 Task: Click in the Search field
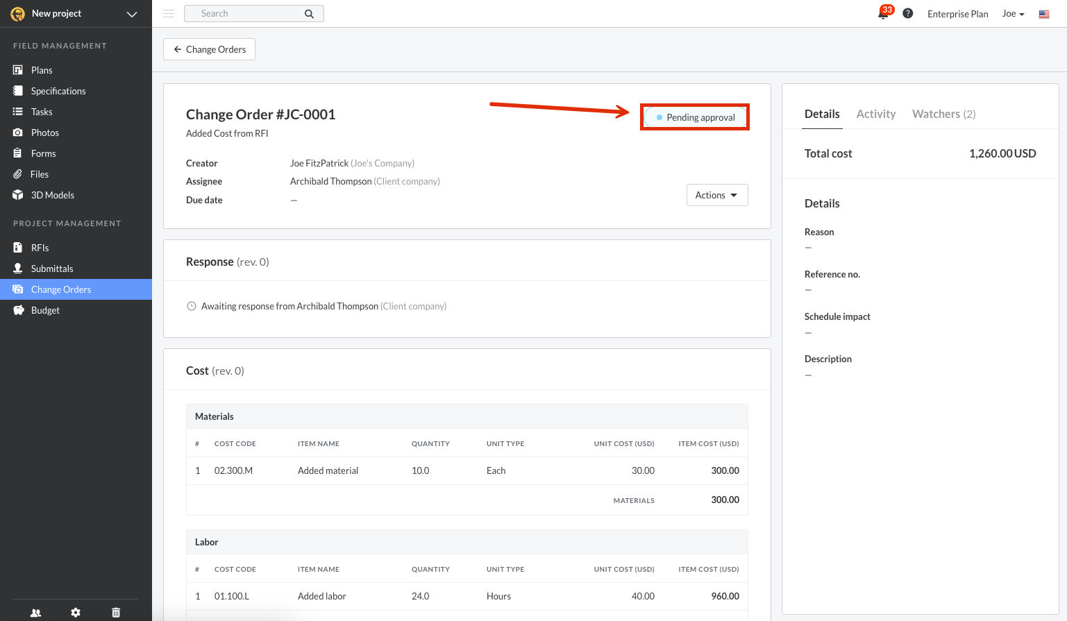pyautogui.click(x=243, y=14)
